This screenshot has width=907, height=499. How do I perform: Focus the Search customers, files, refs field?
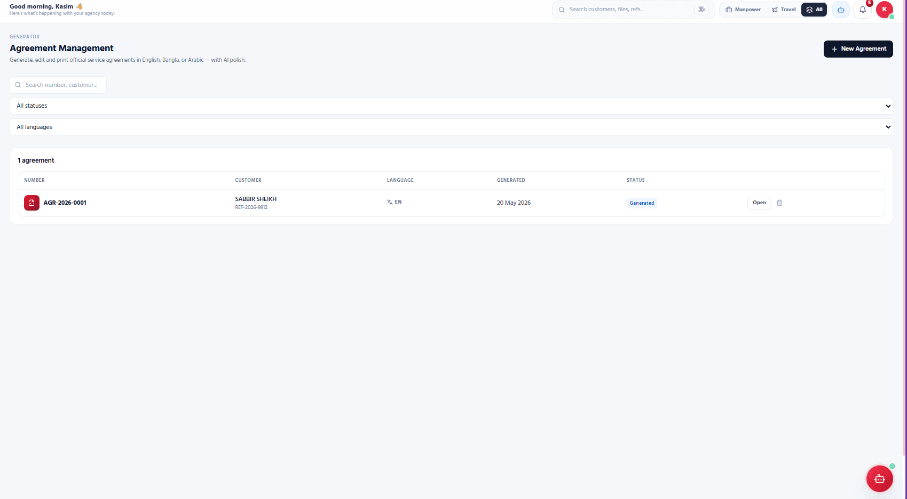[x=633, y=10]
